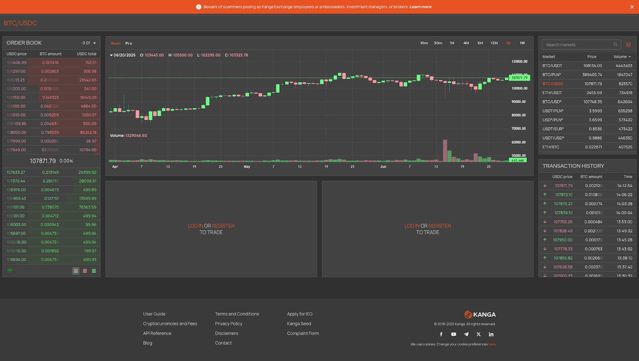Click the down arrow on the 14:12:54 trade
Screen dimensions: 639x361
point(545,185)
